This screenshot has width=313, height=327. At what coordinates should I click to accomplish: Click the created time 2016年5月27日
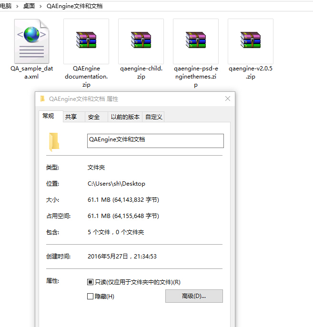point(108,256)
